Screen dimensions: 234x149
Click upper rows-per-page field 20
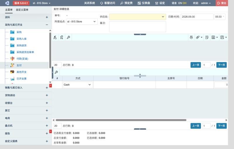[x=57, y=65]
